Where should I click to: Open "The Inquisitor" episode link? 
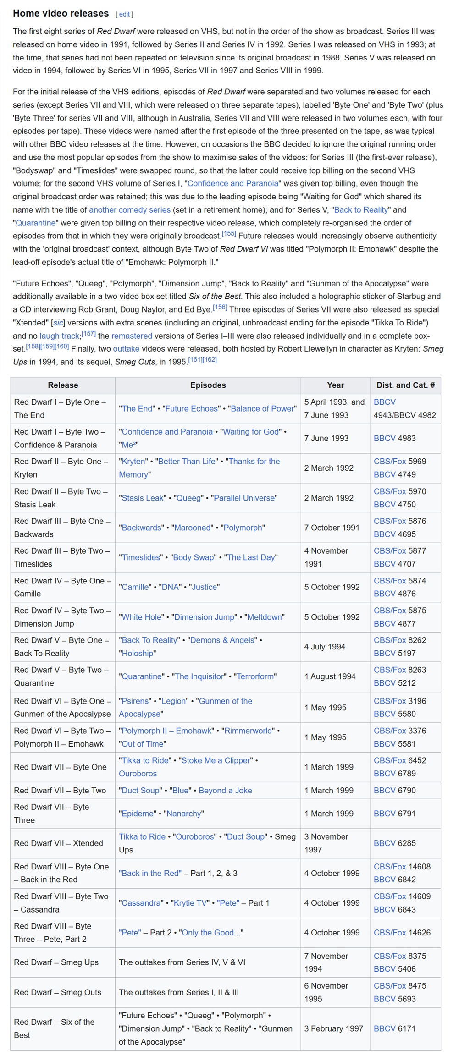[199, 676]
